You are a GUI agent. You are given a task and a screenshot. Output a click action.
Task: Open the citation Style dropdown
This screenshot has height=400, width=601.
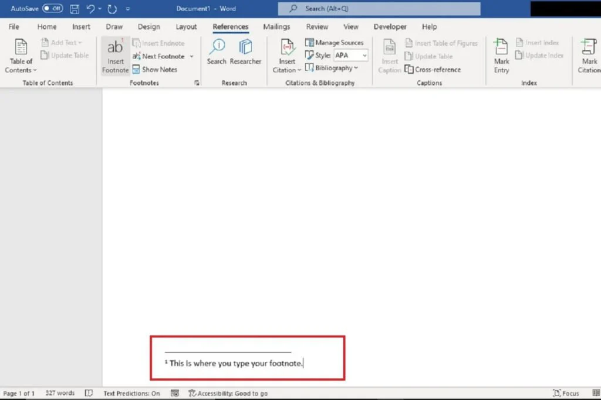coord(365,55)
